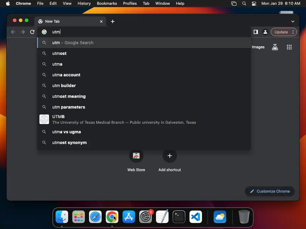Open the File menu
The height and width of the screenshot is (229, 306).
pyautogui.click(x=40, y=4)
